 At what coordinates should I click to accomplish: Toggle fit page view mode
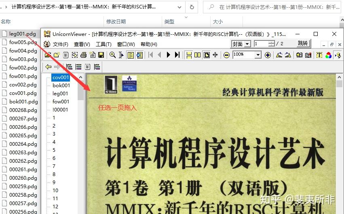point(207,55)
